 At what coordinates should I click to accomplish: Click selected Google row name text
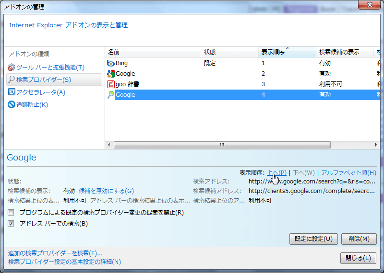point(125,95)
